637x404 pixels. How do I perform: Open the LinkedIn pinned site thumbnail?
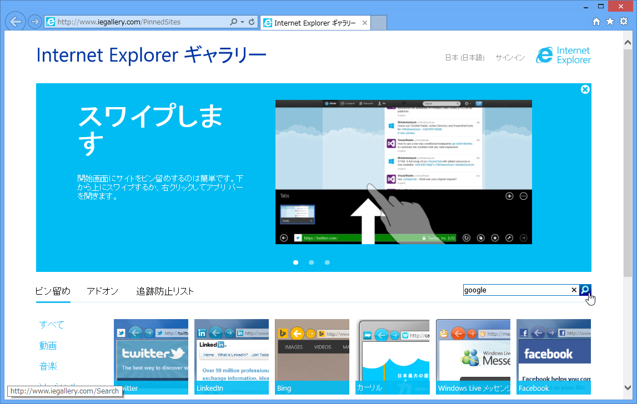[x=232, y=356]
